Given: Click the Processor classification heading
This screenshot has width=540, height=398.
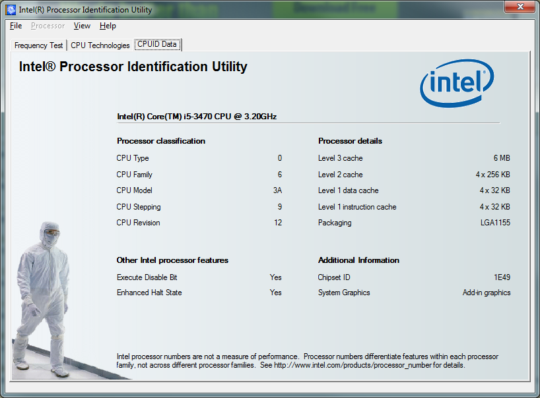Looking at the screenshot, I should coord(161,141).
